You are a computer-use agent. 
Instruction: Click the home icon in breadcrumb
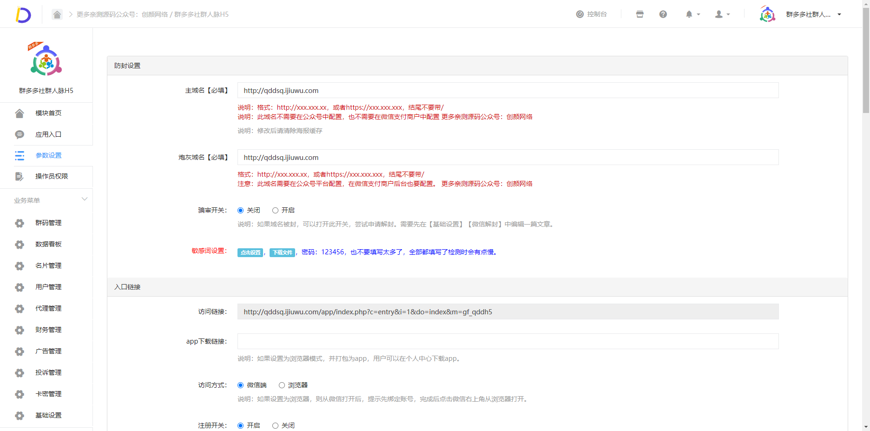click(x=57, y=14)
